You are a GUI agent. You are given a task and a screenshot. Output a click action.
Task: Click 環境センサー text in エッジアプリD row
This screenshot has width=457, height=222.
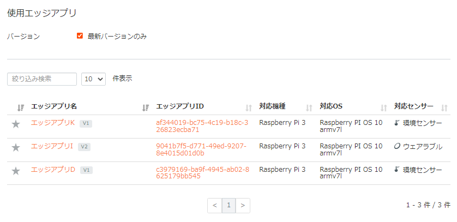423,170
